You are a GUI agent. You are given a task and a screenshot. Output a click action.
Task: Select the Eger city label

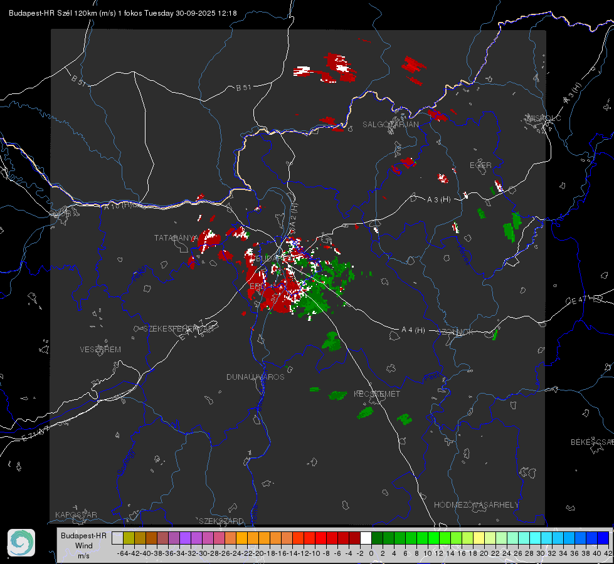tap(480, 165)
